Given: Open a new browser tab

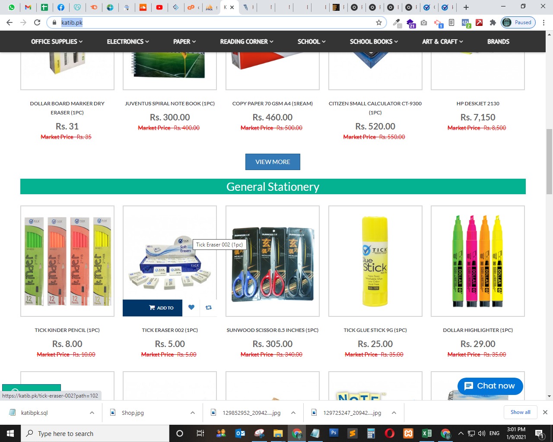Looking at the screenshot, I should (x=466, y=7).
